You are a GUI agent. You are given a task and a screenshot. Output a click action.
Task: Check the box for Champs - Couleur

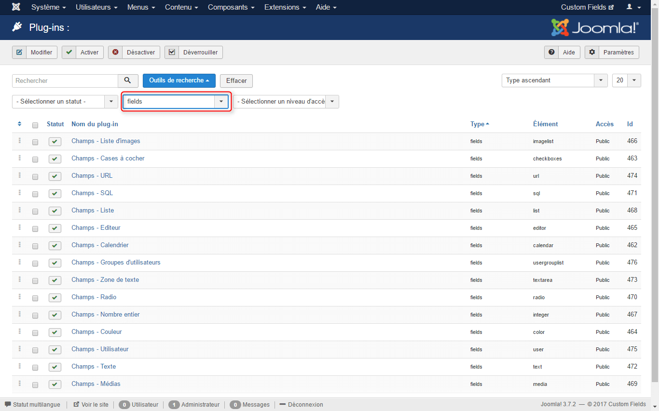click(x=35, y=333)
